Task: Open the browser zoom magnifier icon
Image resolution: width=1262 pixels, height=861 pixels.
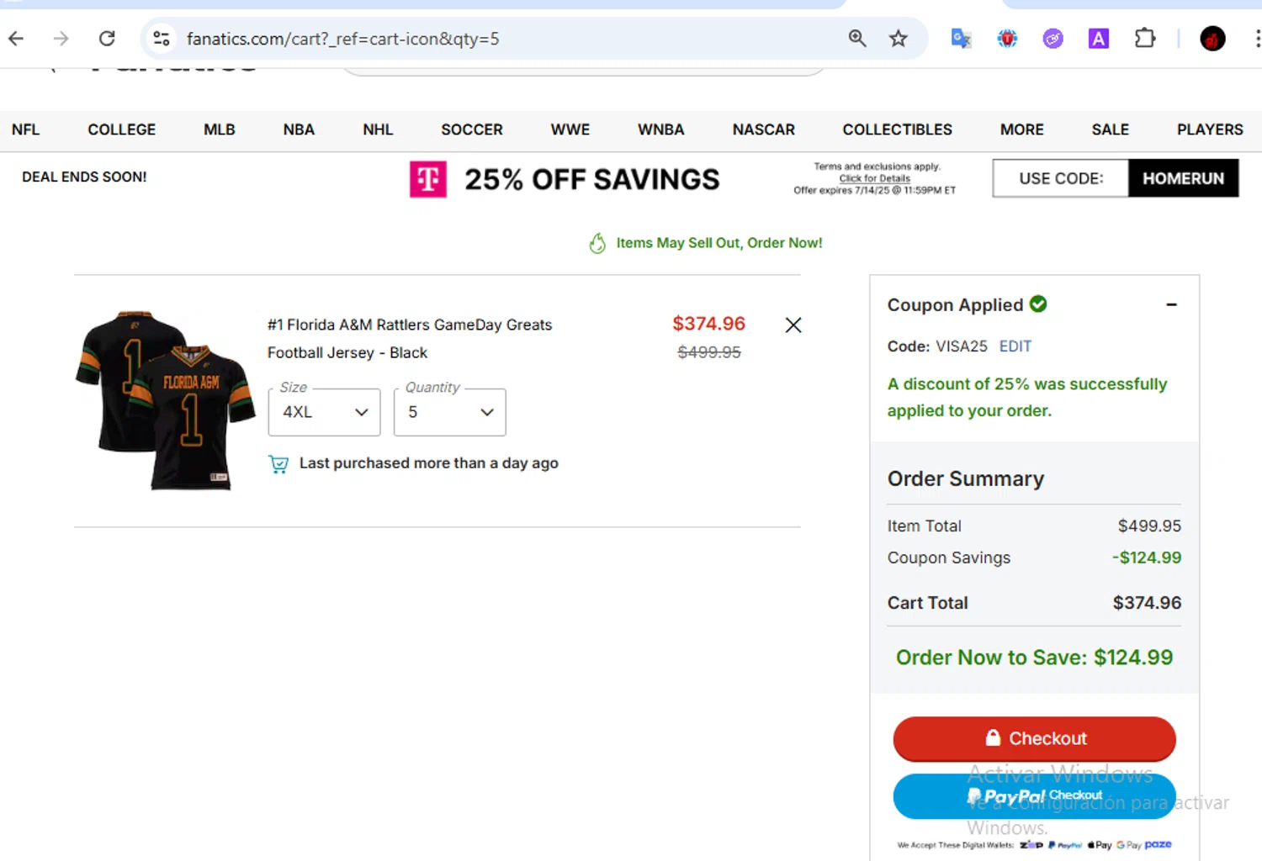Action: pyautogui.click(x=857, y=39)
